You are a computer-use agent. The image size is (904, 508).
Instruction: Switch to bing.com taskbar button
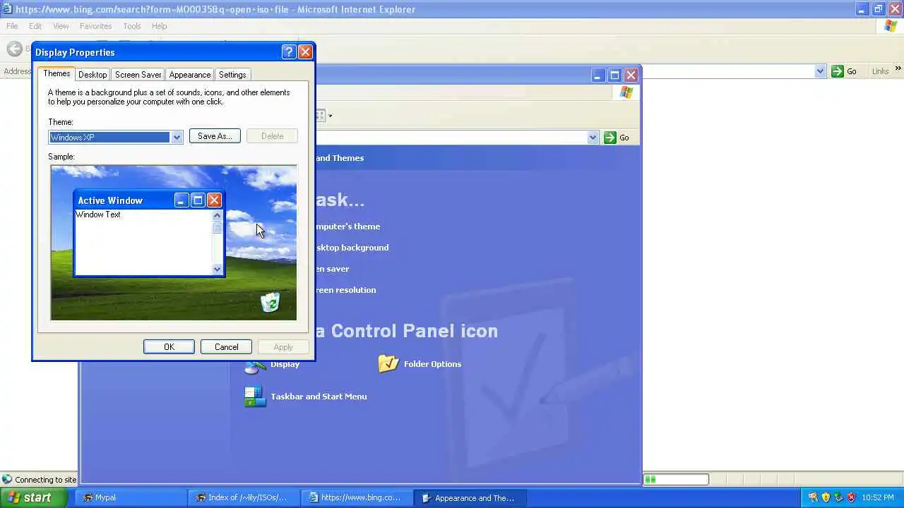(x=356, y=497)
